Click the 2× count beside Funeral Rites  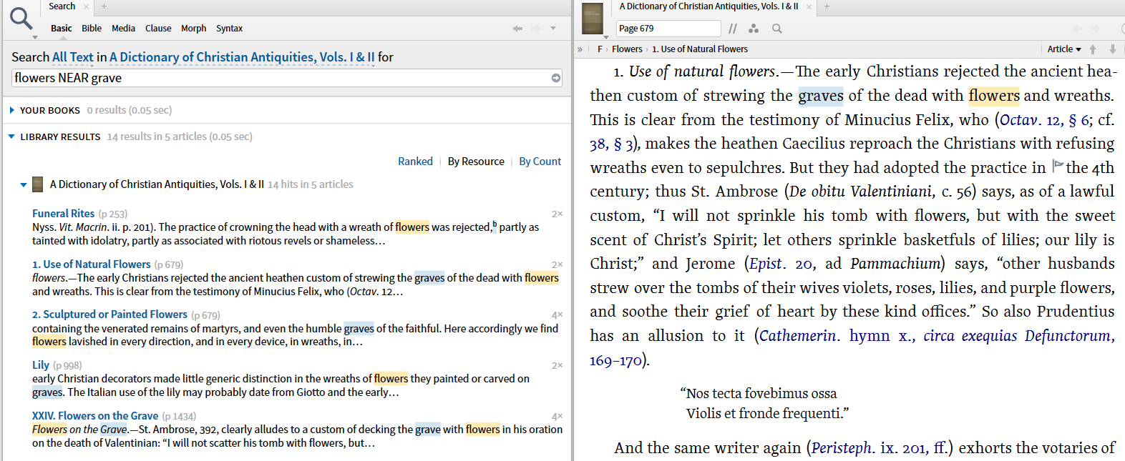557,214
